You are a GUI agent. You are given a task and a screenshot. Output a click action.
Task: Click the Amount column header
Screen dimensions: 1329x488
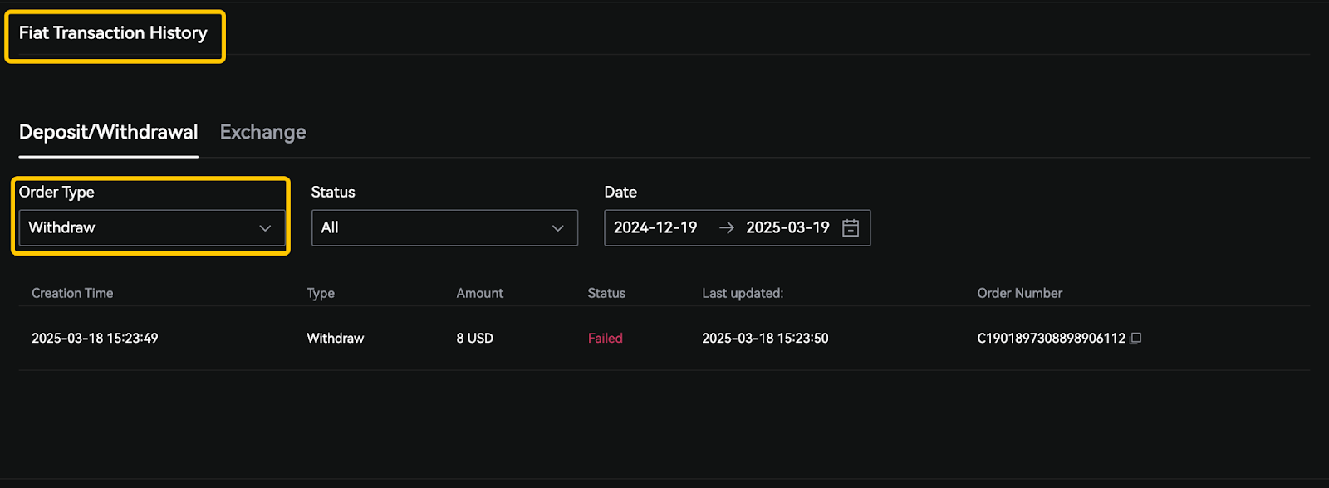pyautogui.click(x=479, y=293)
